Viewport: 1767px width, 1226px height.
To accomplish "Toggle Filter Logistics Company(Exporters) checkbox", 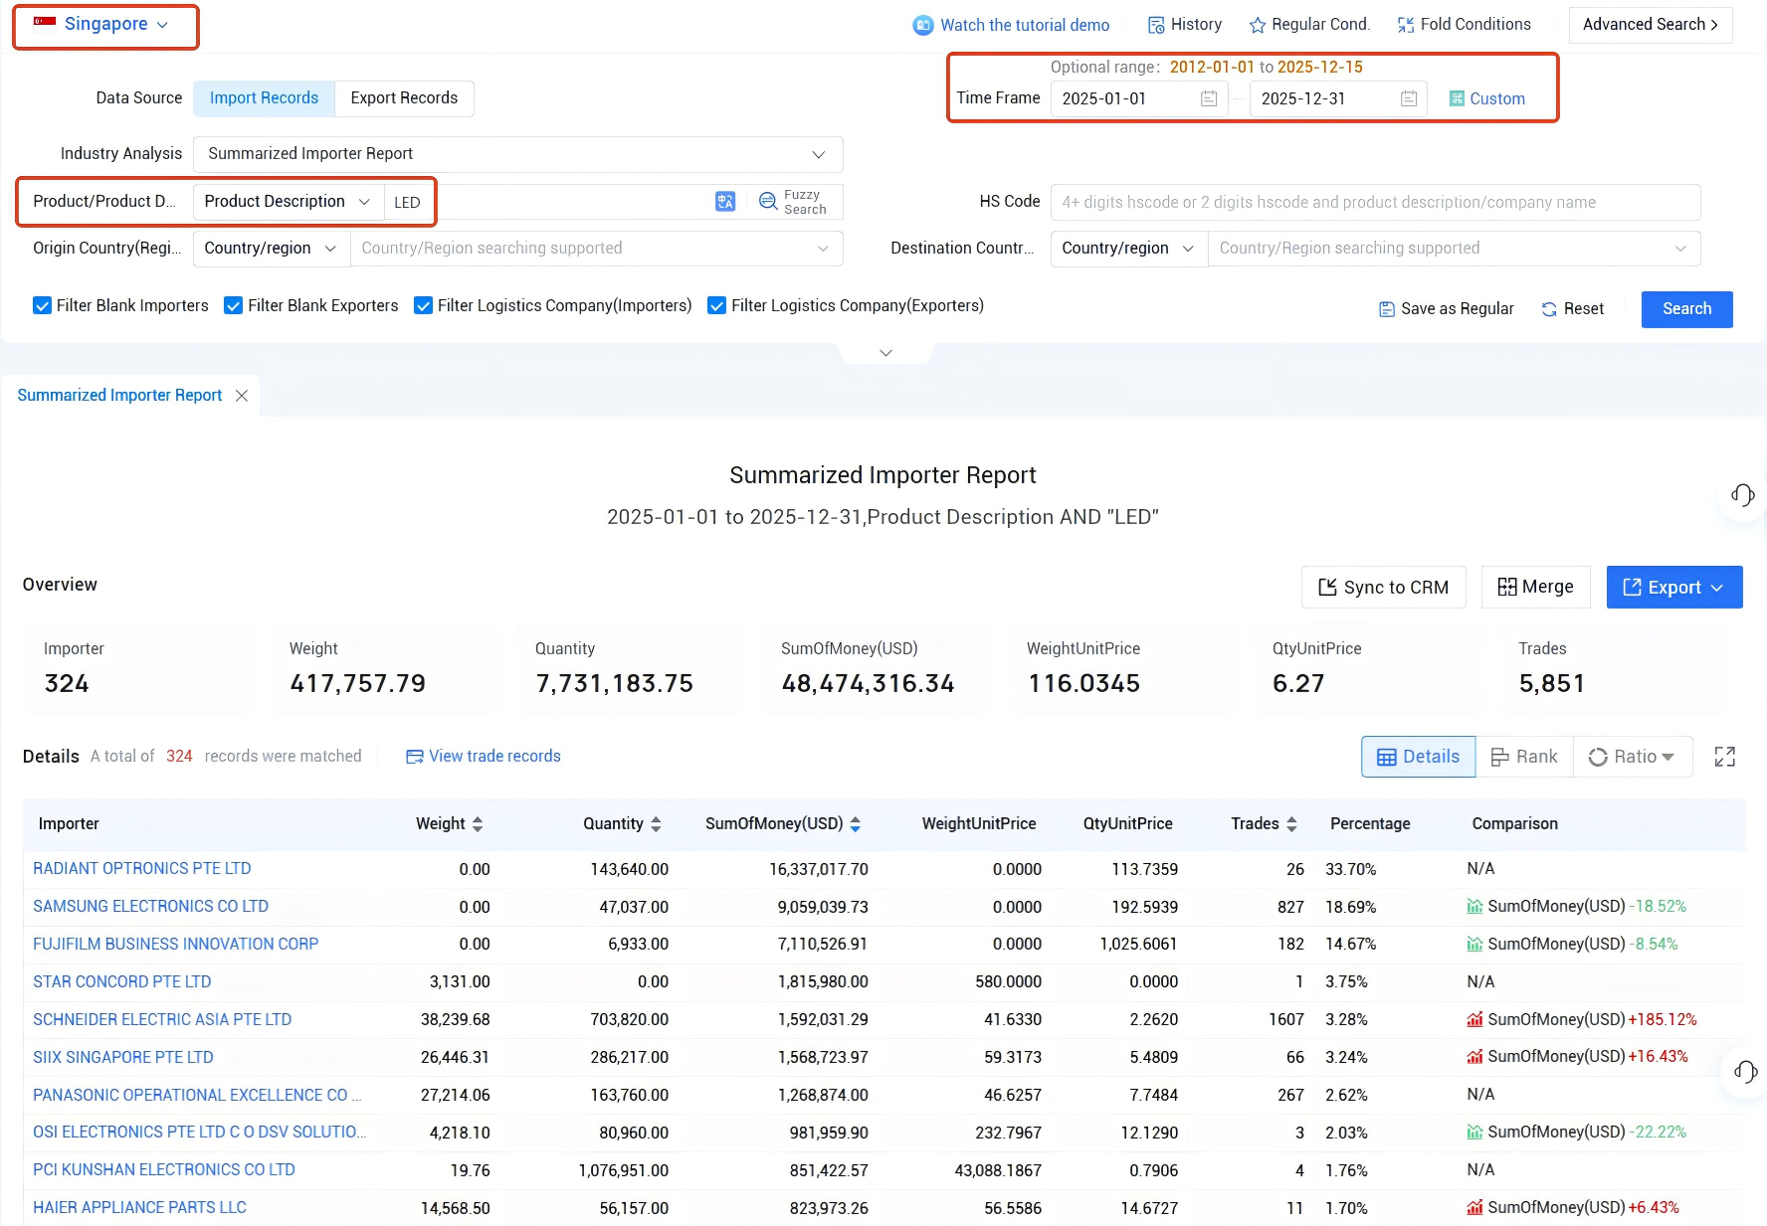I will tap(716, 305).
